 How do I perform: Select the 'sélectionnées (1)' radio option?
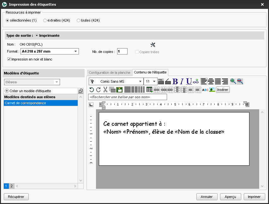[x=21, y=20]
